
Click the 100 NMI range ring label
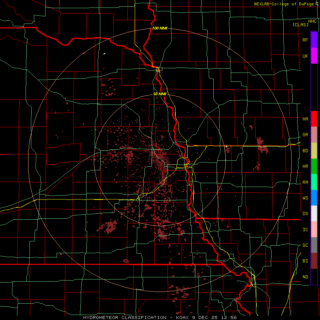click(x=160, y=28)
